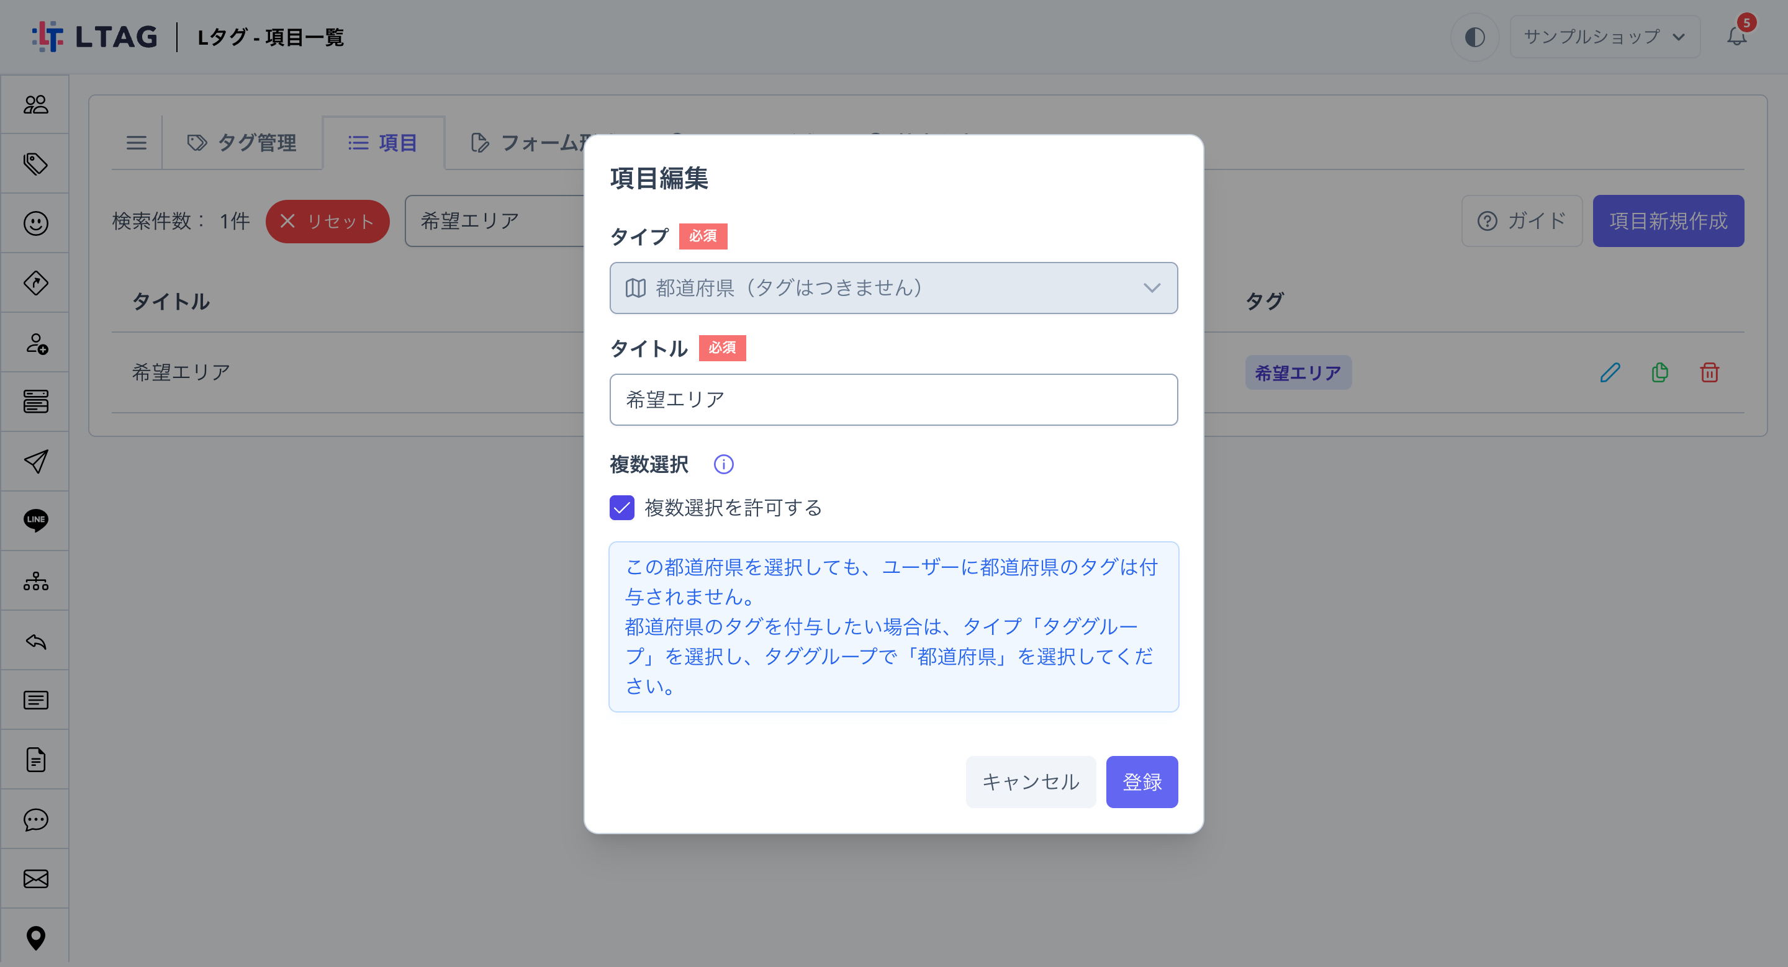The width and height of the screenshot is (1788, 967).
Task: Open the chat bubble sidebar icon
Action: [x=35, y=819]
